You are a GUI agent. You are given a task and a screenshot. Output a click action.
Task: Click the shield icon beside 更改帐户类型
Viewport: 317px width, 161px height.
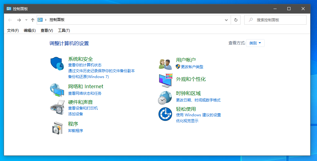178,67
